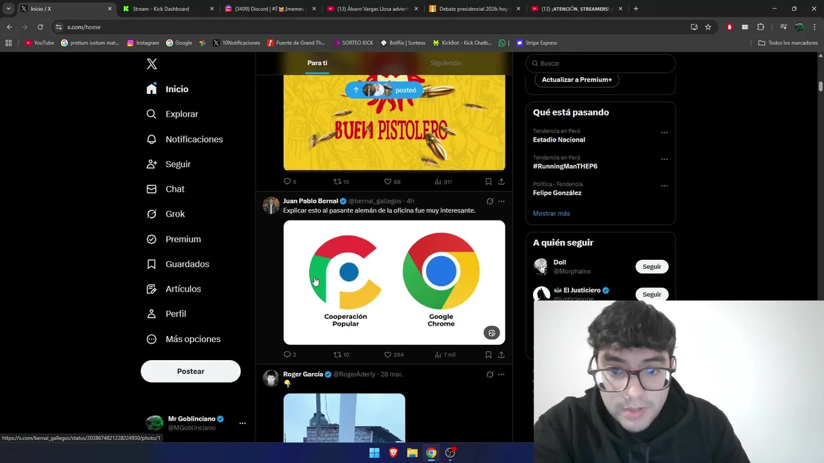Open the Extensions puzzle icon
The height and width of the screenshot is (463, 824).
(760, 27)
